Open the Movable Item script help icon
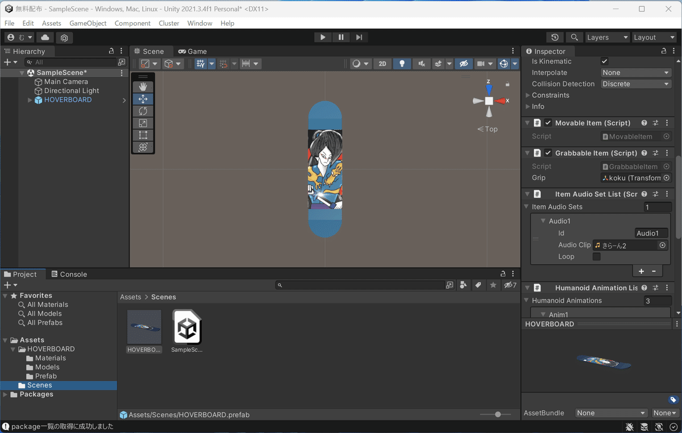This screenshot has height=433, width=682. point(644,123)
